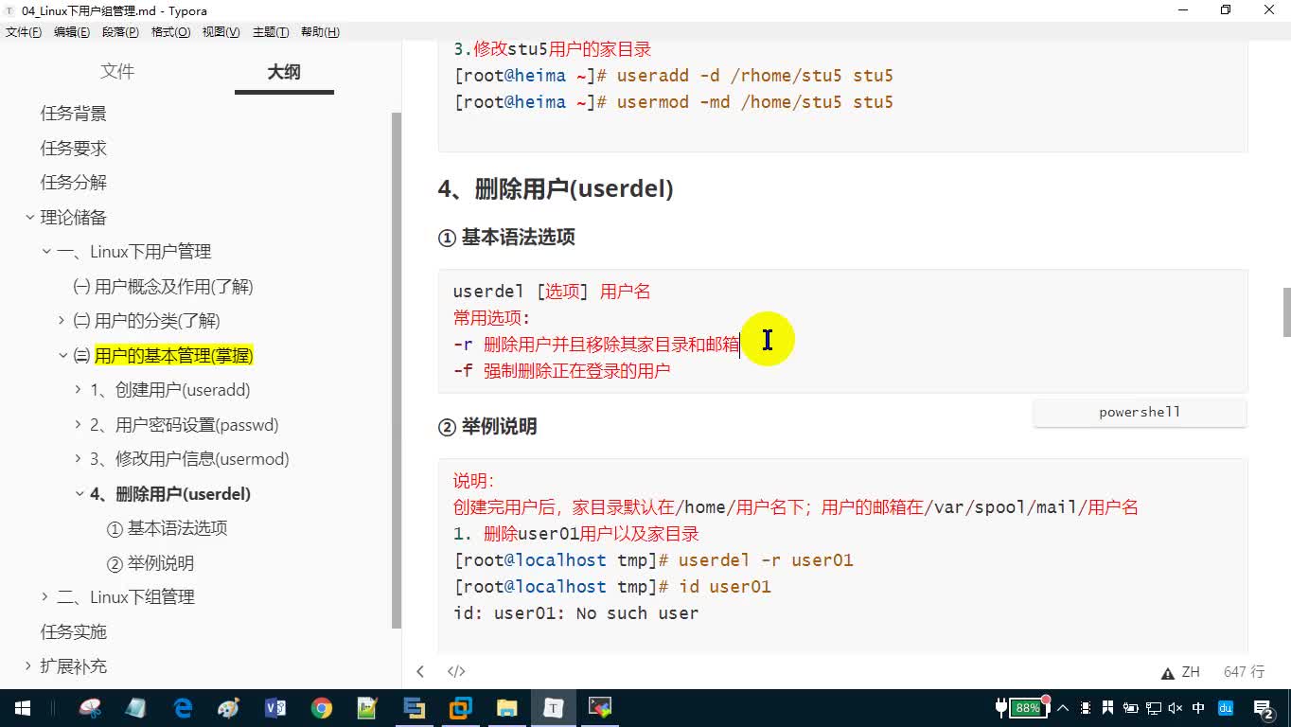Expand 3、修改用户信息(usermod) node
This screenshot has height=727, width=1291.
tap(79, 459)
